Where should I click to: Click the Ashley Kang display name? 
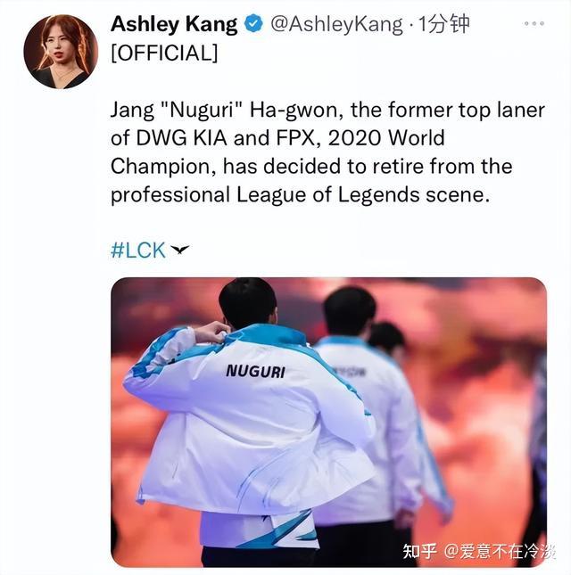174,25
